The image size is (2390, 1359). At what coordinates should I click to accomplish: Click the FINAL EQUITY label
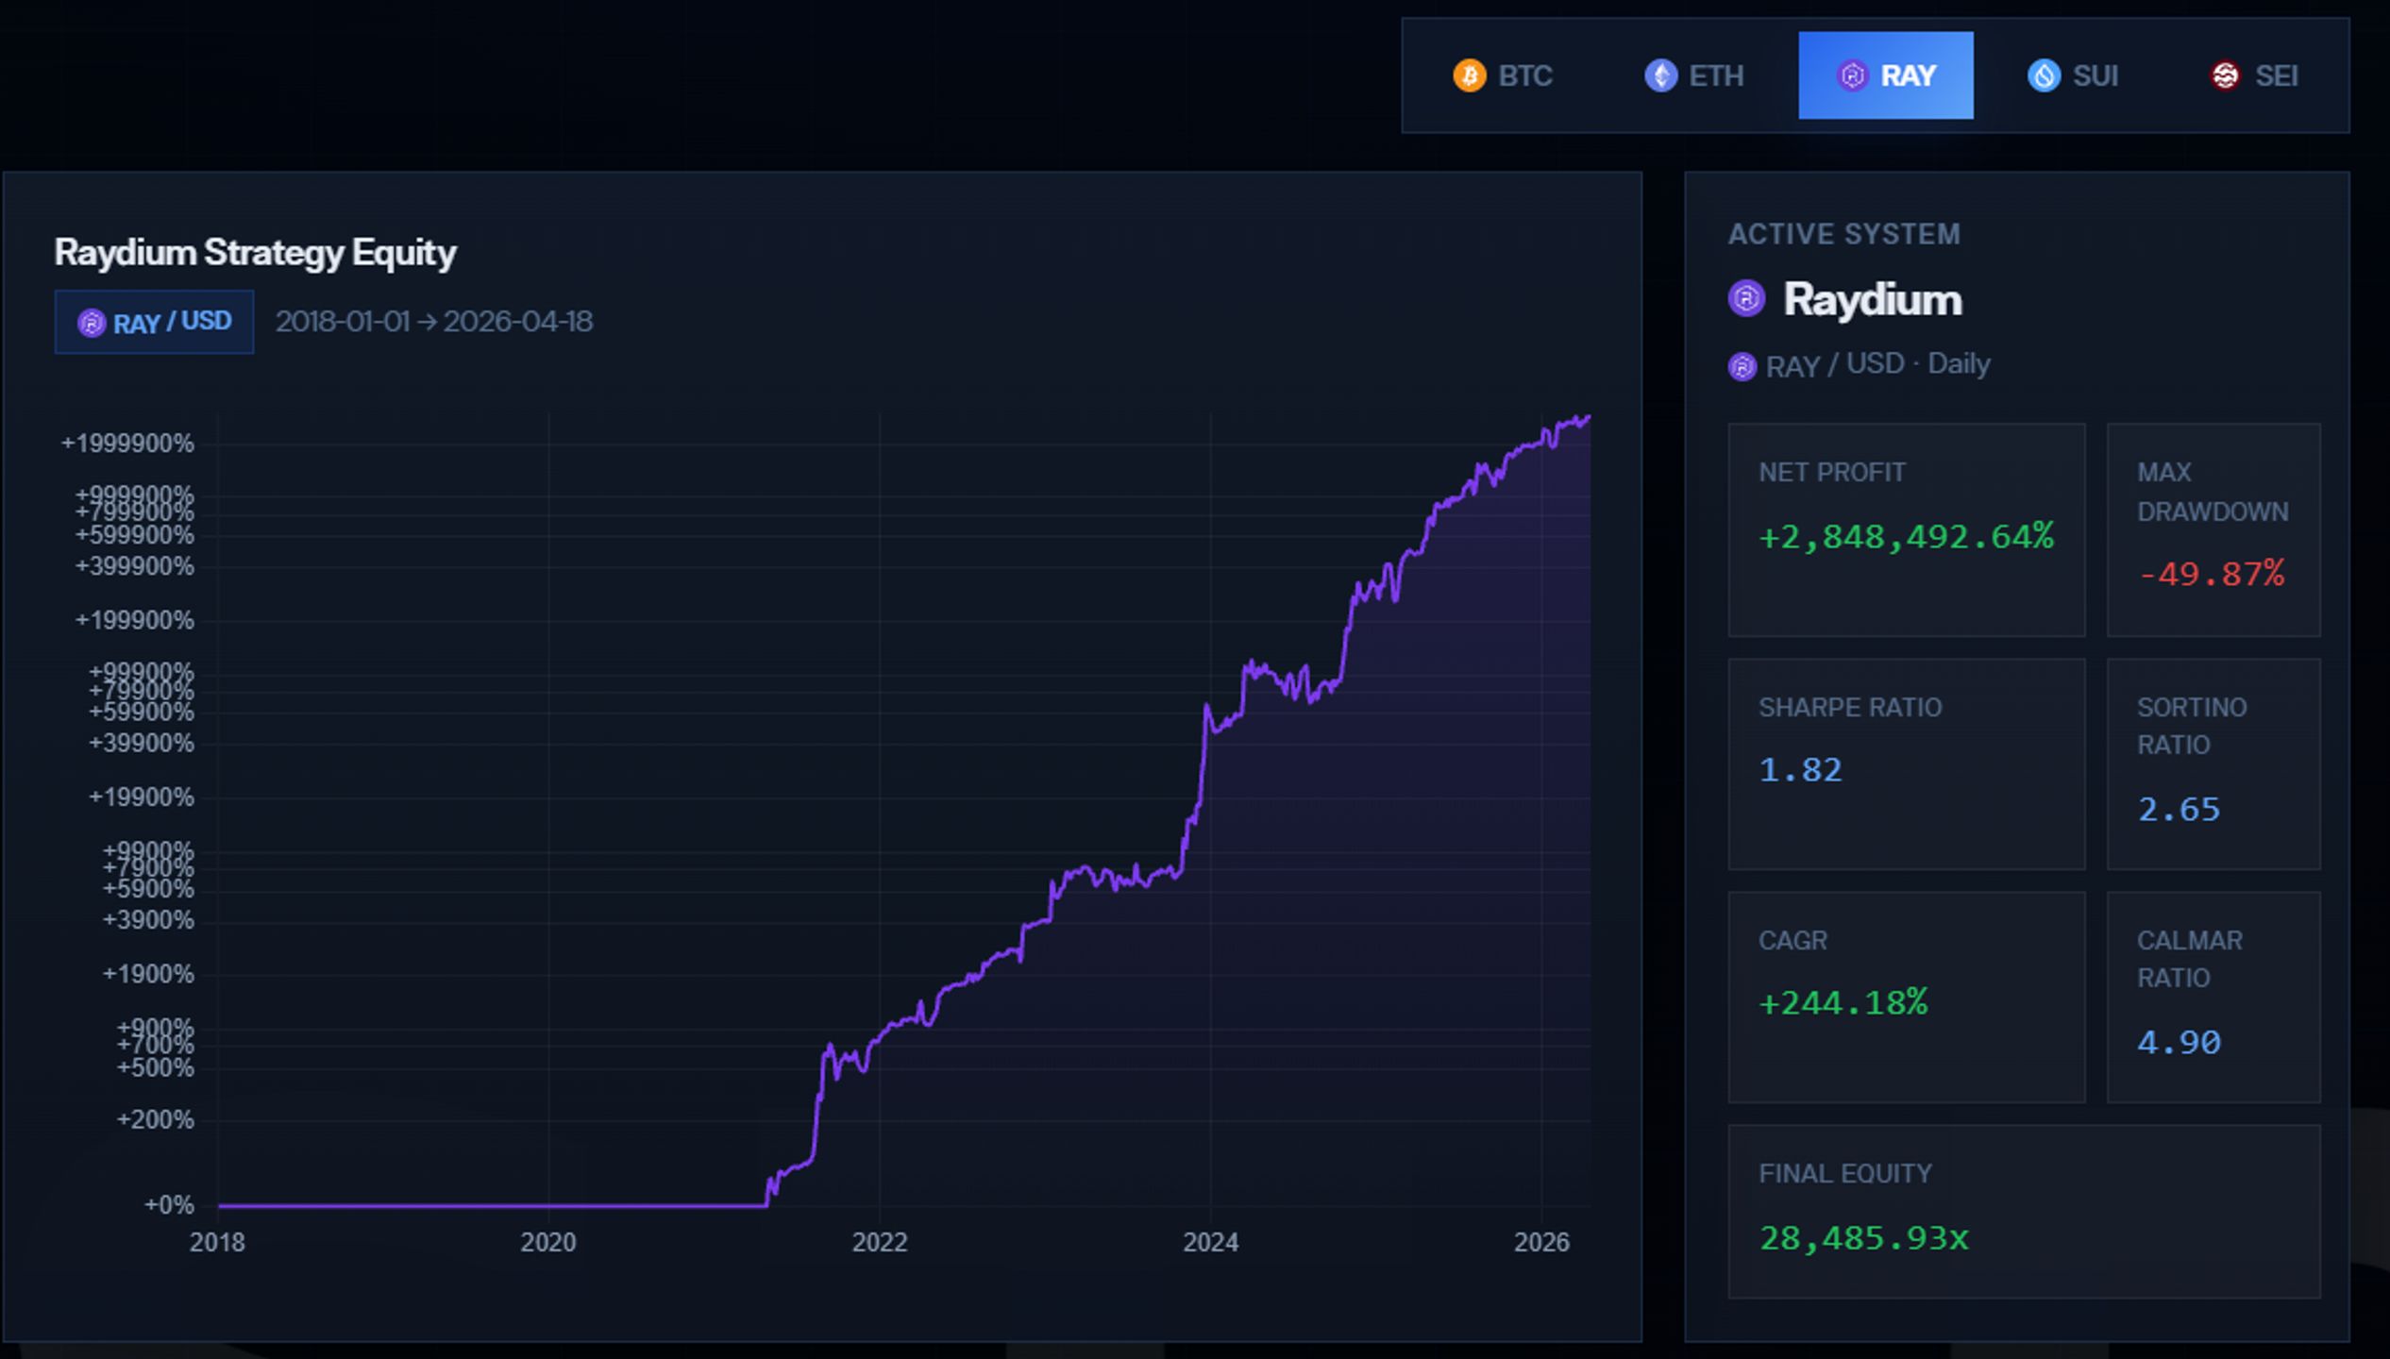1845,1174
